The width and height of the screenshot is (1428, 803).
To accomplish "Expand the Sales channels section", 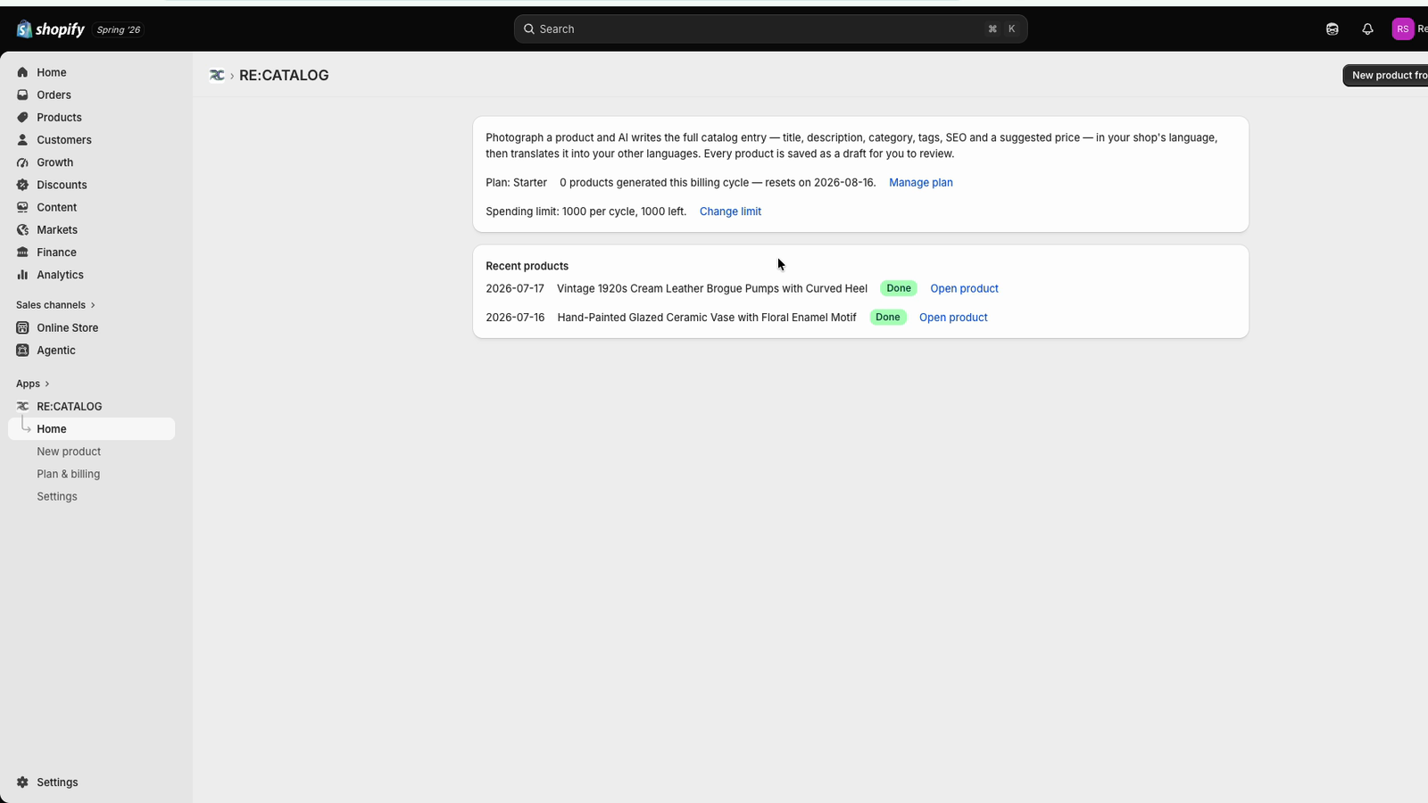I will 55,305.
